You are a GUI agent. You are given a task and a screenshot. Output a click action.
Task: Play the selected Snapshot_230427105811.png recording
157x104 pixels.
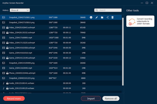pos(91,17)
